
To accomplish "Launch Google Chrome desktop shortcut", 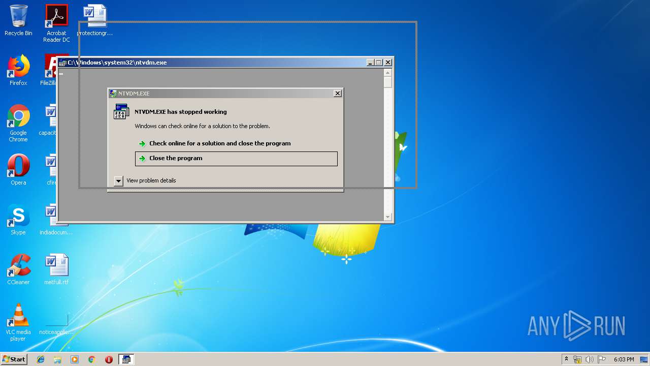I will click(x=18, y=123).
